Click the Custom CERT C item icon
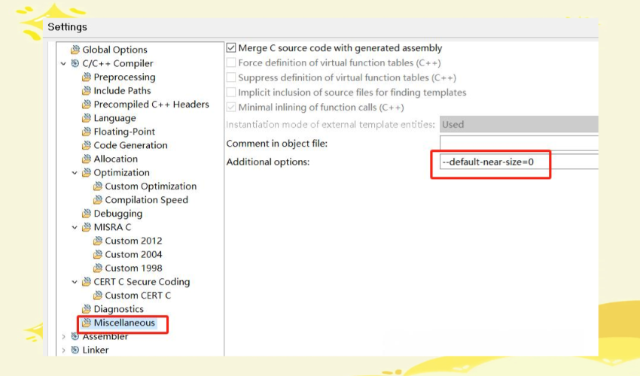The image size is (640, 376). click(x=98, y=296)
